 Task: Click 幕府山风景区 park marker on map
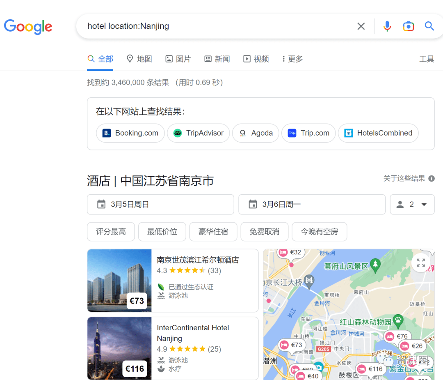click(x=375, y=265)
